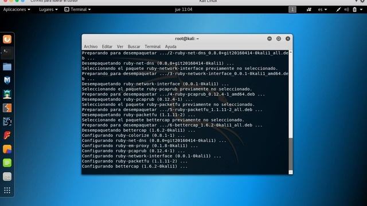Click 'Preparando para desempaquetar .../6-bettercap_1.6.2-0kali1_all.deb ...'
This screenshot has height=206, width=367.
coord(172,125)
